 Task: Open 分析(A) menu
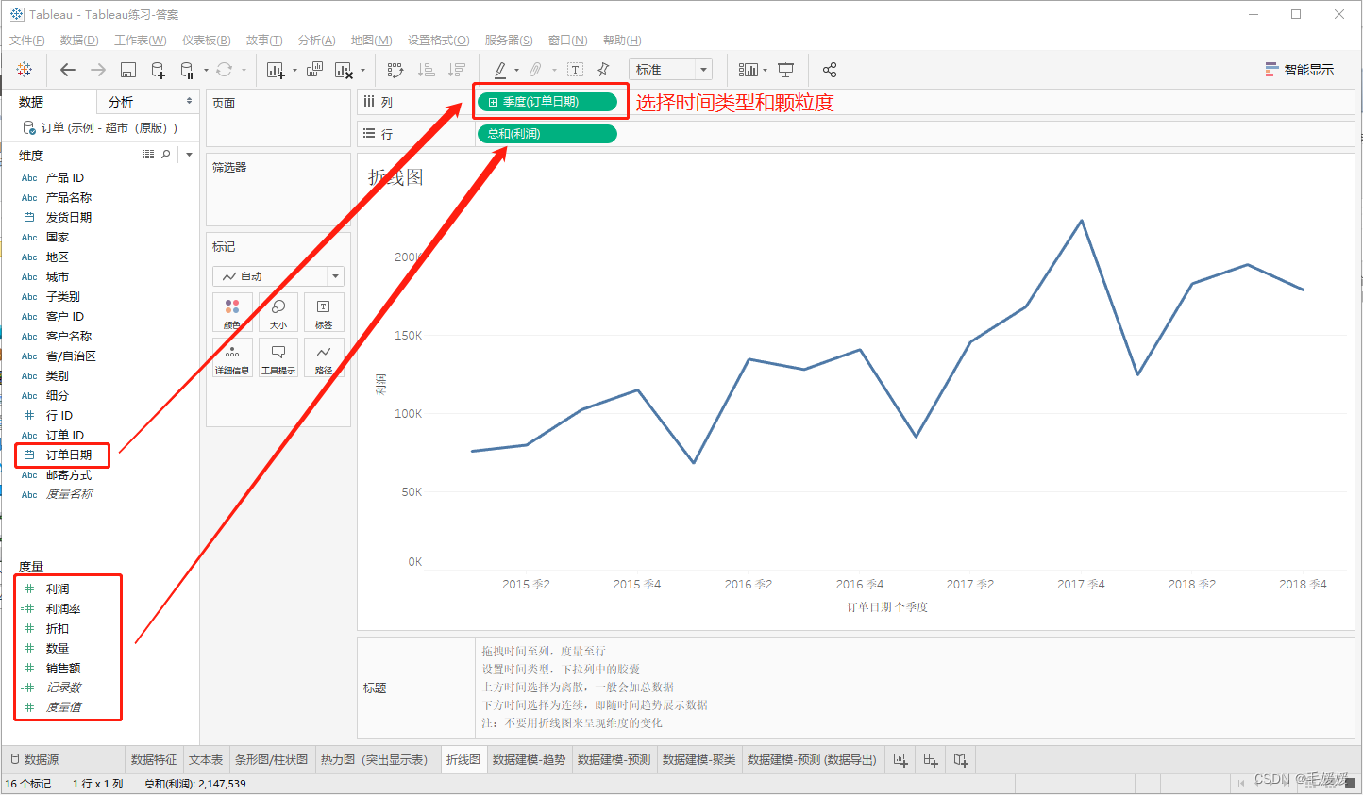pyautogui.click(x=317, y=41)
